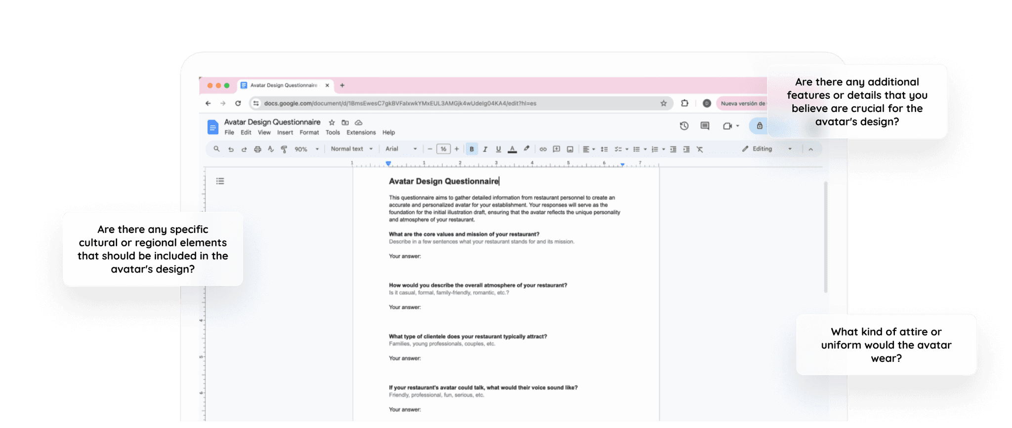1012x428 pixels.
Task: Open the text alignment dropdown
Action: [x=589, y=149]
